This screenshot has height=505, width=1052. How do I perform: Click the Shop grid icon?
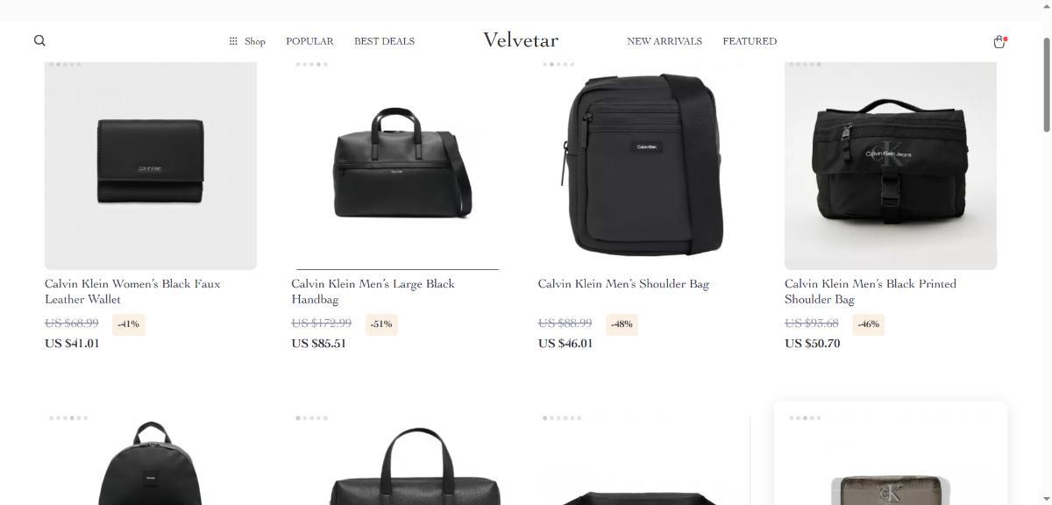click(x=233, y=41)
